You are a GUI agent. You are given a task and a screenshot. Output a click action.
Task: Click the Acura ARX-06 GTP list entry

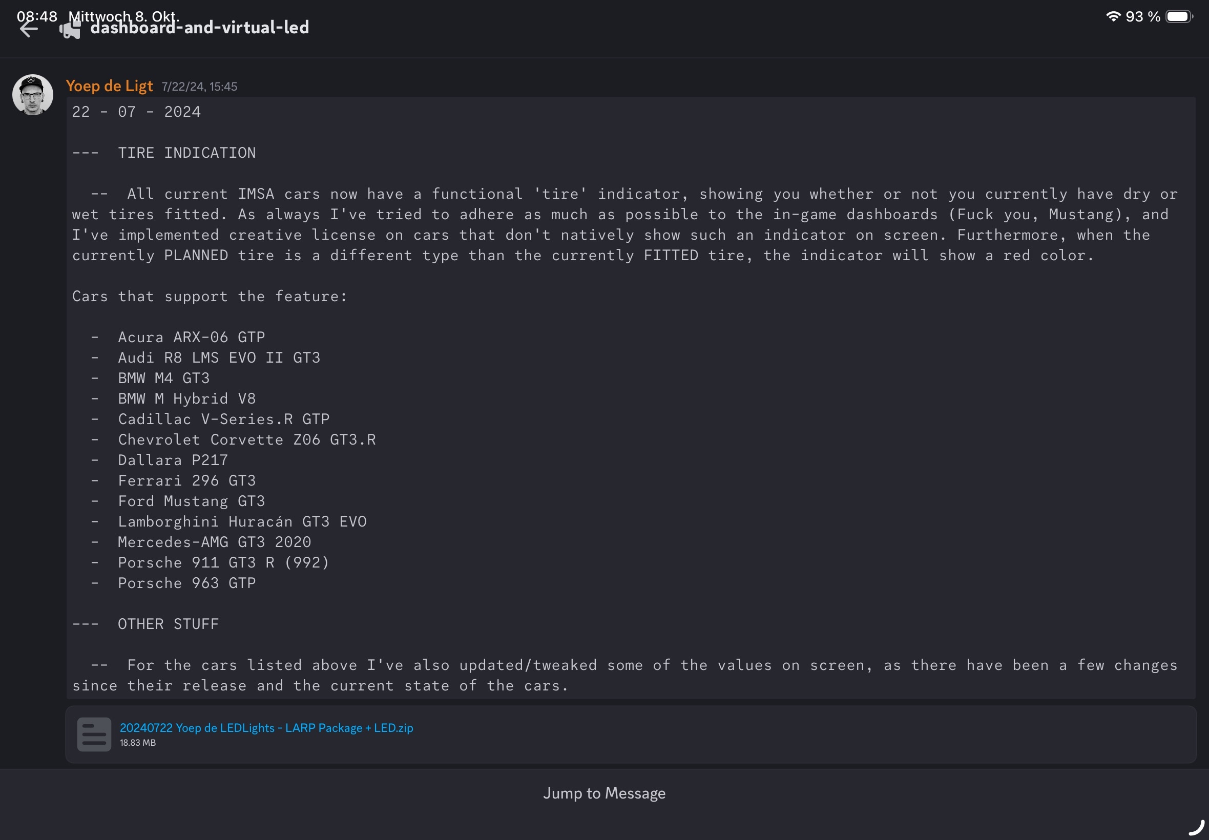[191, 337]
